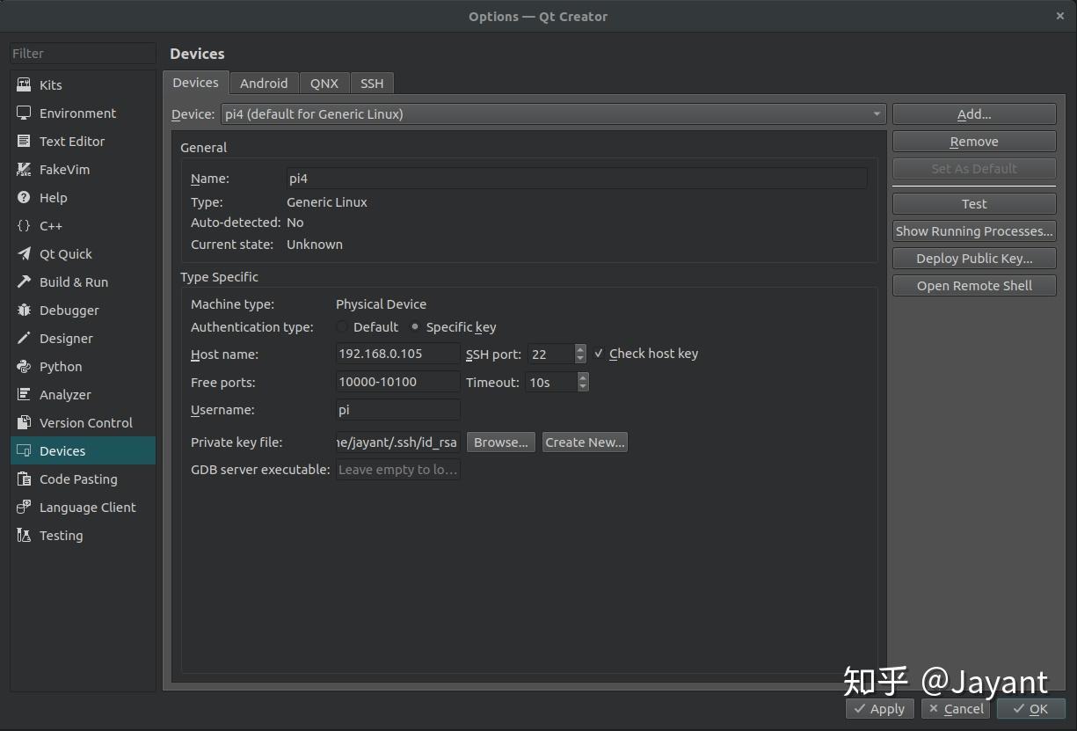Switch to the Android tab
This screenshot has width=1077, height=731.
[x=264, y=83]
